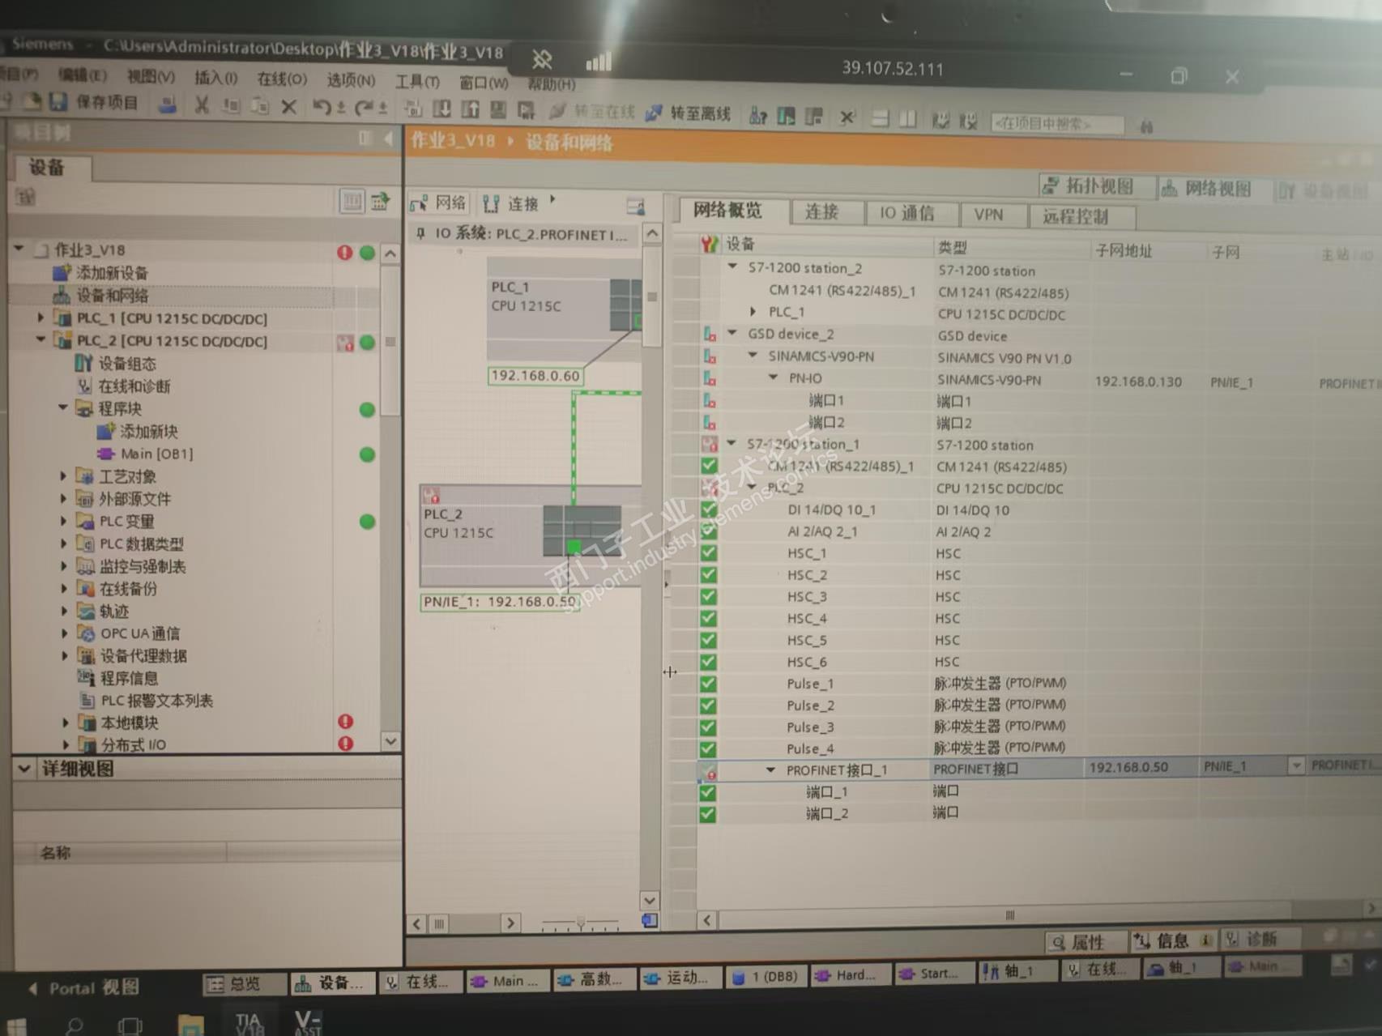Viewport: 1382px width, 1036px height.
Task: Expand PLC_1 [CPU 1215C DC/DC/DC] tree node
Action: [41, 318]
